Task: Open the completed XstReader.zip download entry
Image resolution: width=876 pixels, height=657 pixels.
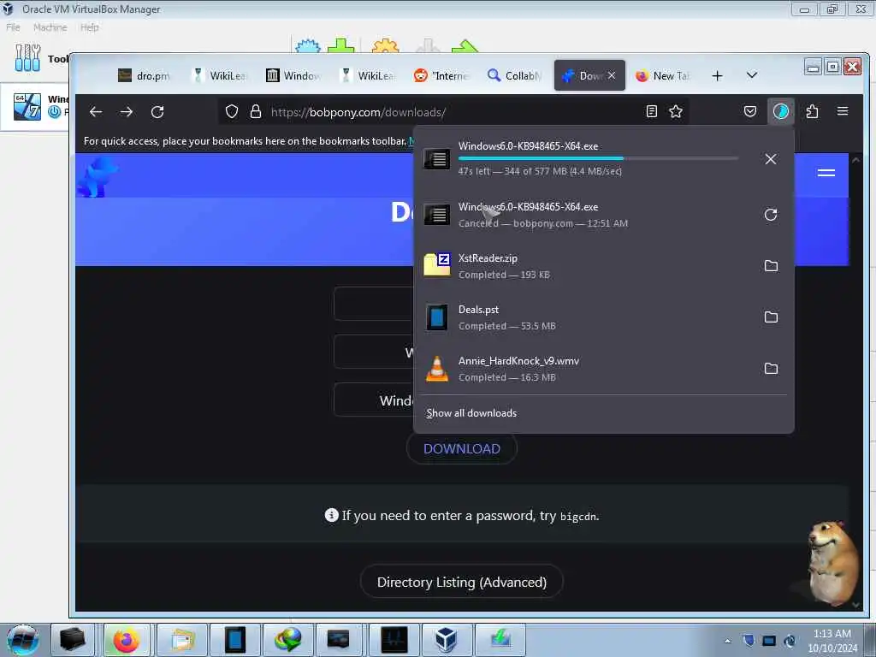Action: pos(587,266)
